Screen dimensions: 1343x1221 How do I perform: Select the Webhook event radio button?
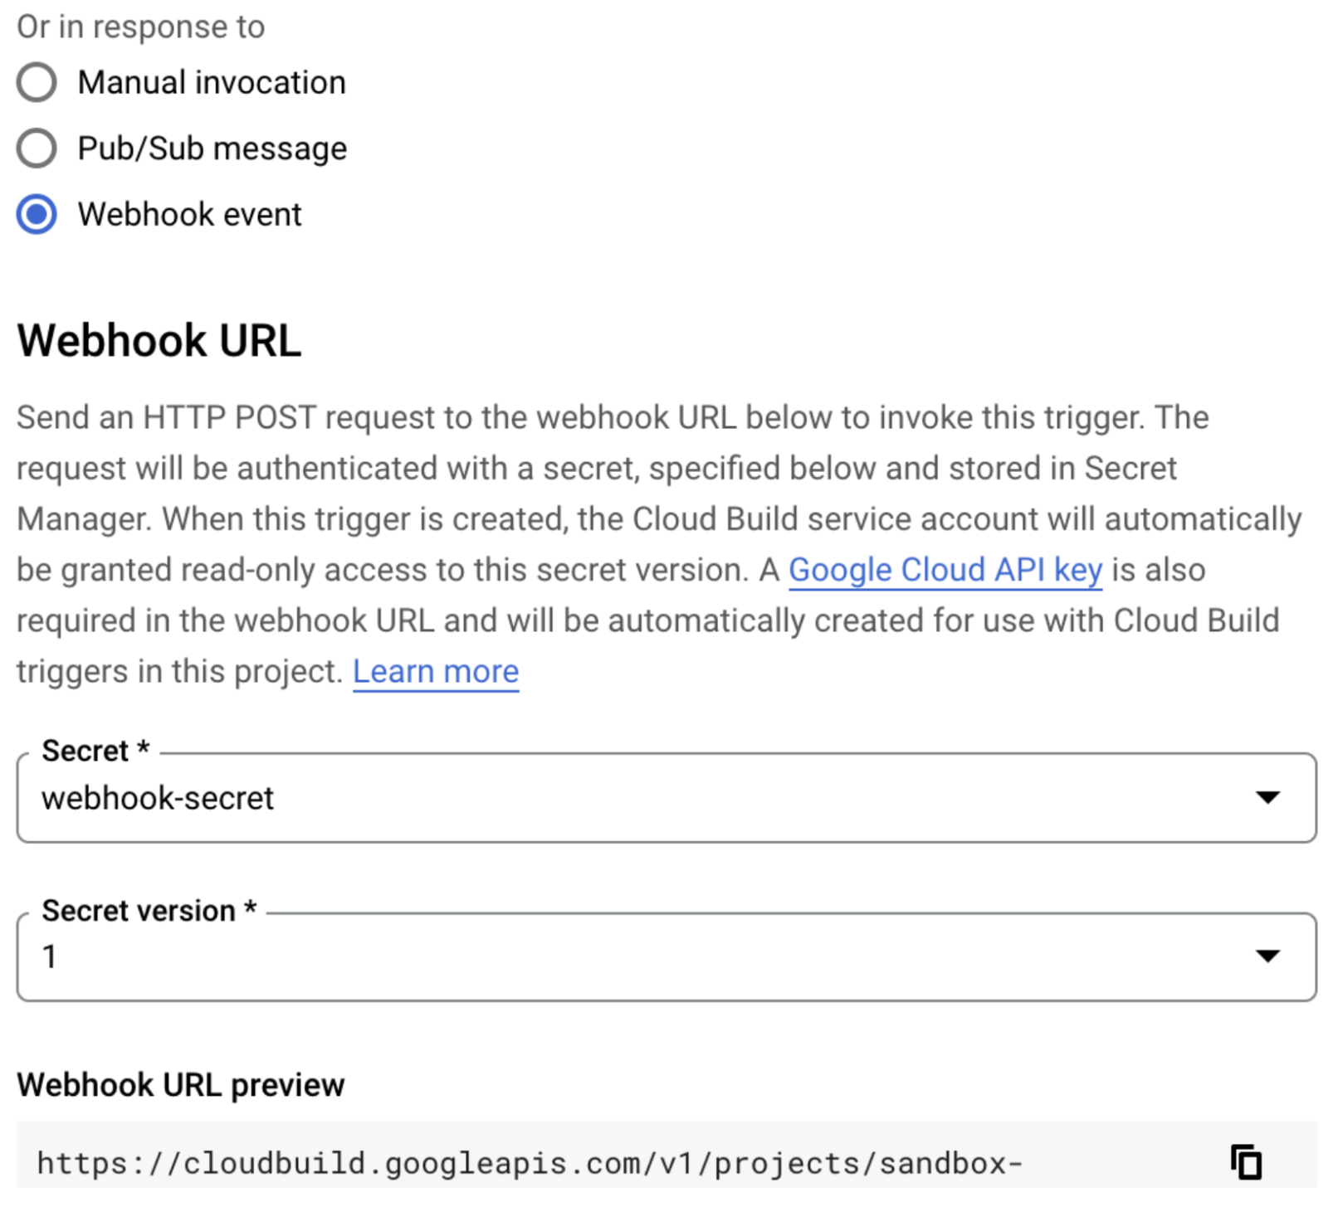37,215
